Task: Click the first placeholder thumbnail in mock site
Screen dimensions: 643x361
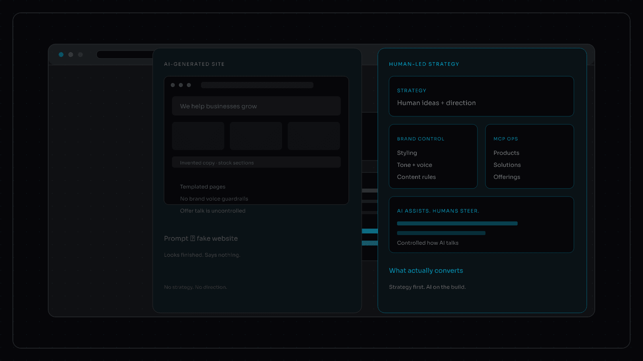Action: click(x=198, y=136)
